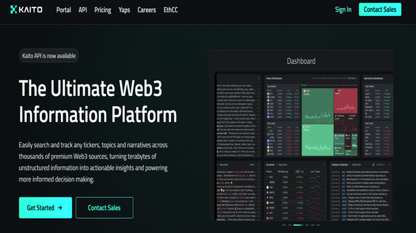Select the dark green BTC treemap tile
416x233 pixels.
(317, 105)
